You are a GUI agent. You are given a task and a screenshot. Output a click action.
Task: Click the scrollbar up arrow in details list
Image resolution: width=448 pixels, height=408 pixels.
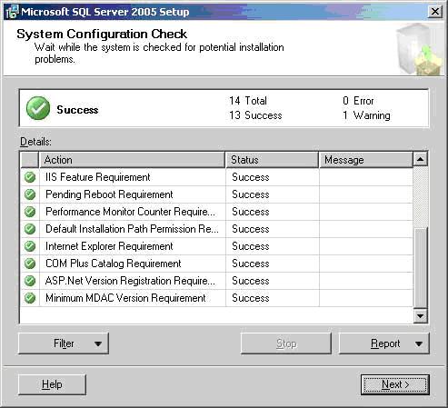pos(421,159)
